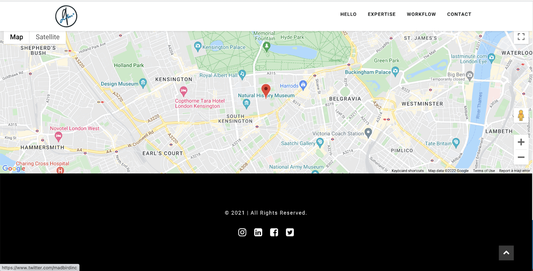Click the signature logo in the header
The height and width of the screenshot is (271, 533).
pos(66,16)
